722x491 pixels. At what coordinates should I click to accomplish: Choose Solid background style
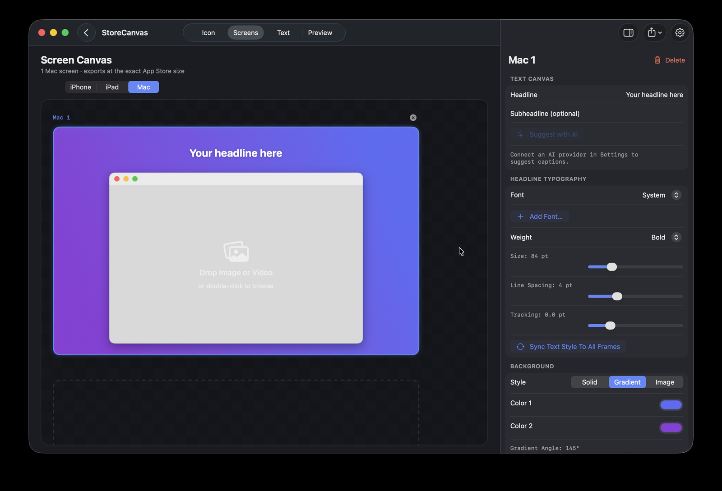point(589,382)
